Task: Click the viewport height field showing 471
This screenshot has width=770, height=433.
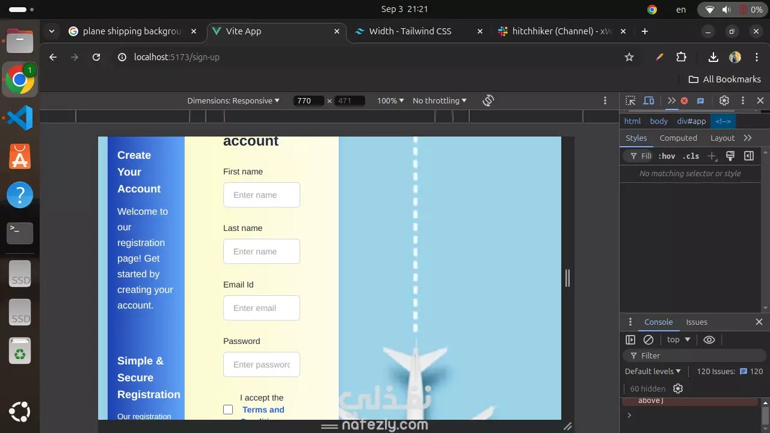Action: pos(350,100)
